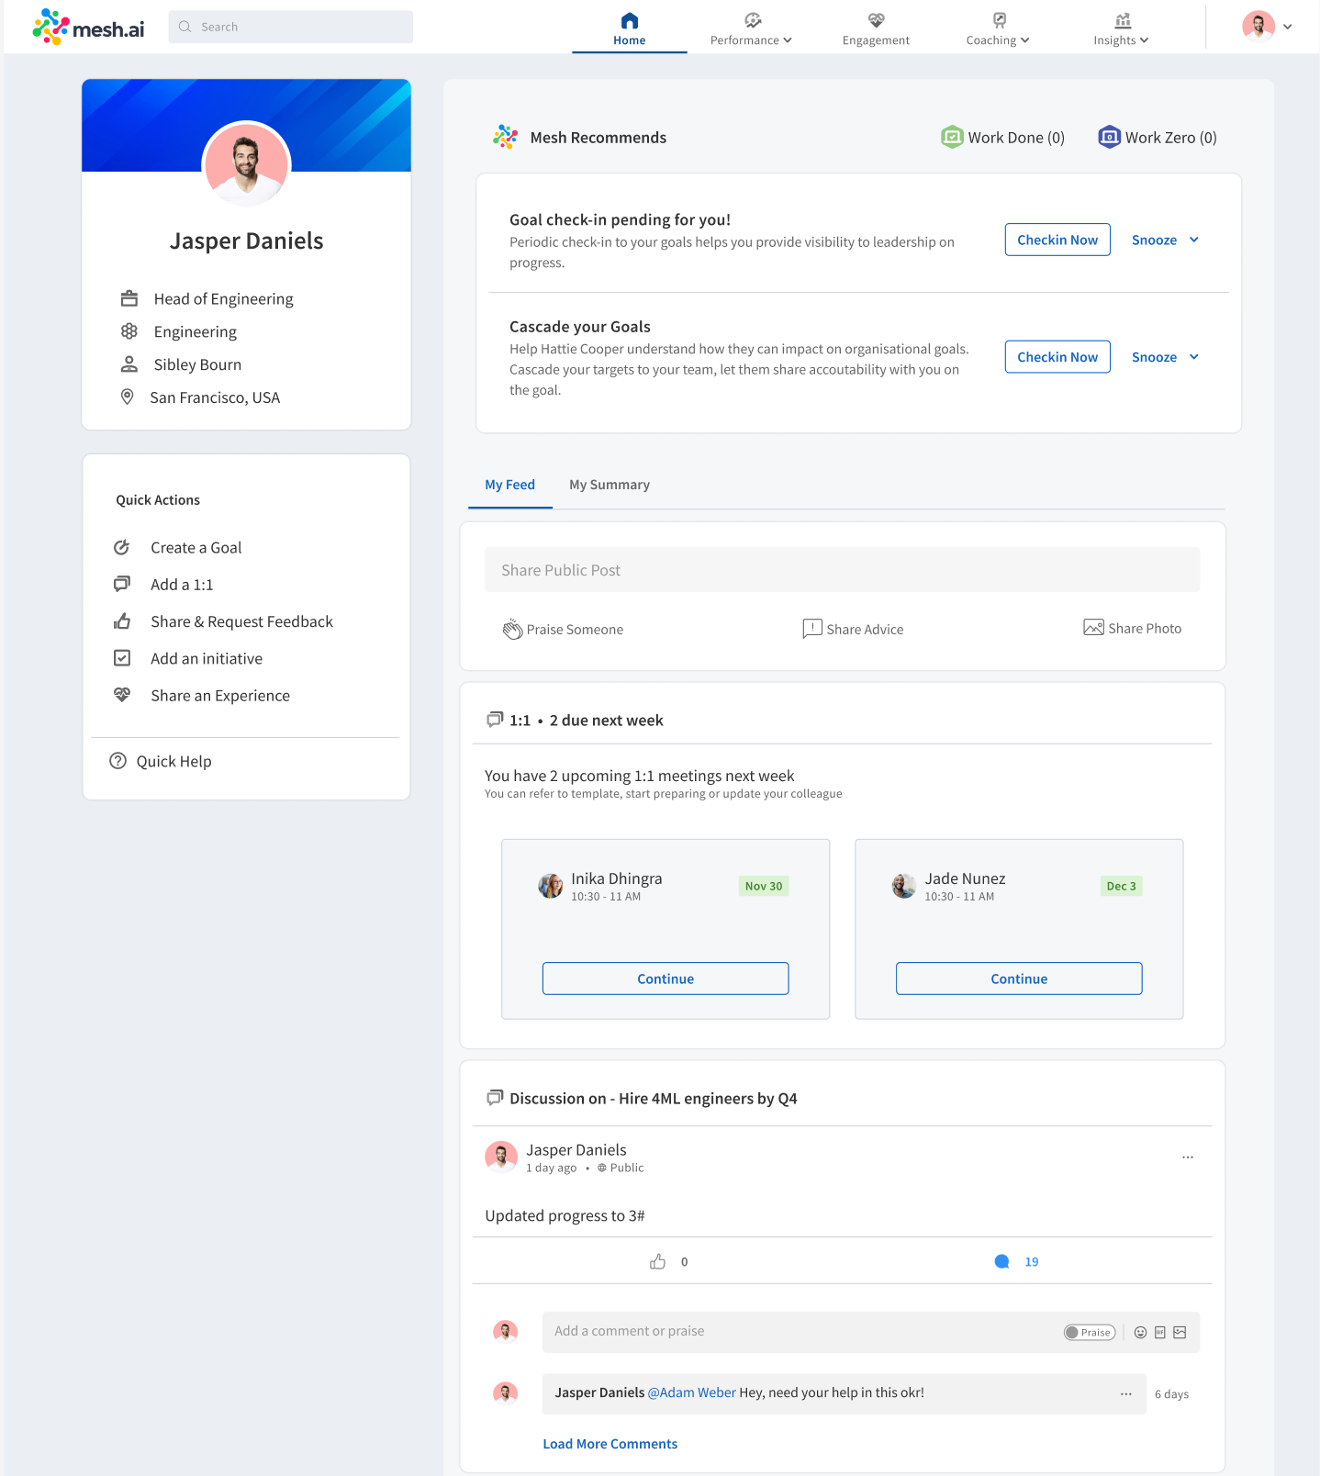
Task: Open Quick Help question mark icon
Action: pos(117,761)
